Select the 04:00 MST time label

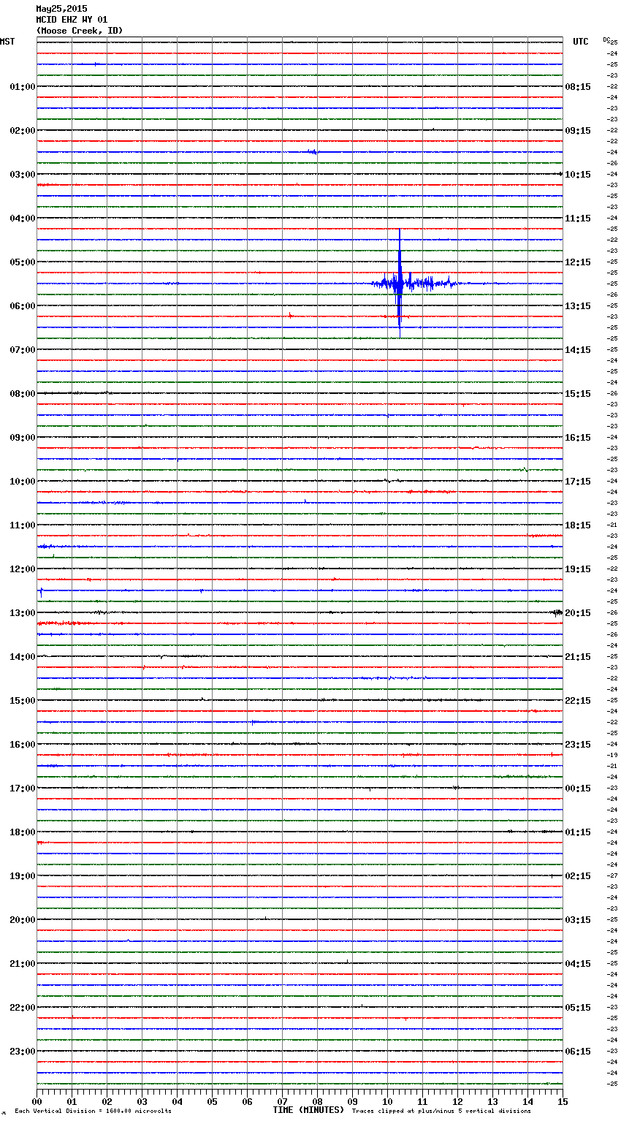click(23, 218)
